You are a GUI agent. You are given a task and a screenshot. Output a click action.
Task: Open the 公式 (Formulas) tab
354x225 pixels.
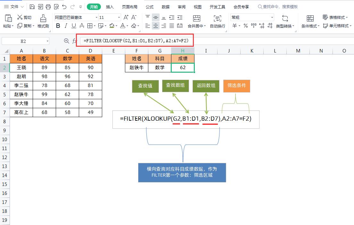click(x=150, y=7)
